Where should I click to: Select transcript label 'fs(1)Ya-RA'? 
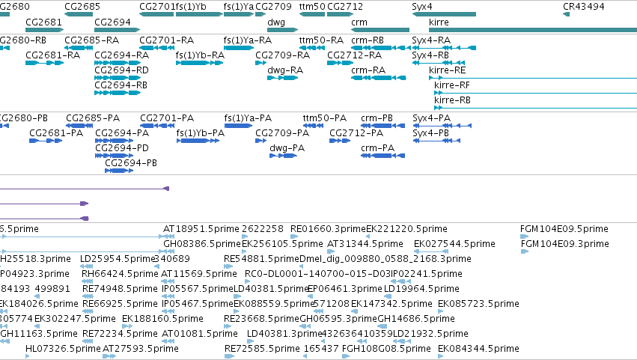248,40
